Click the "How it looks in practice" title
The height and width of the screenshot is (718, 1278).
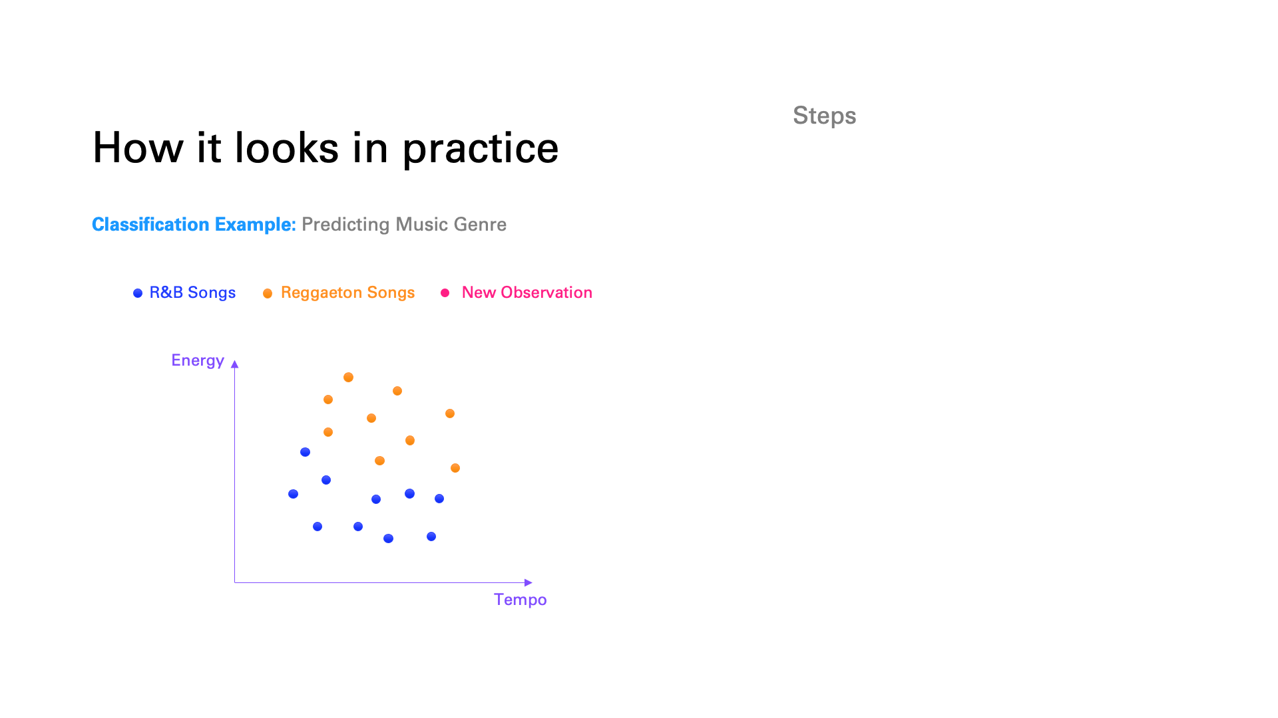click(325, 148)
